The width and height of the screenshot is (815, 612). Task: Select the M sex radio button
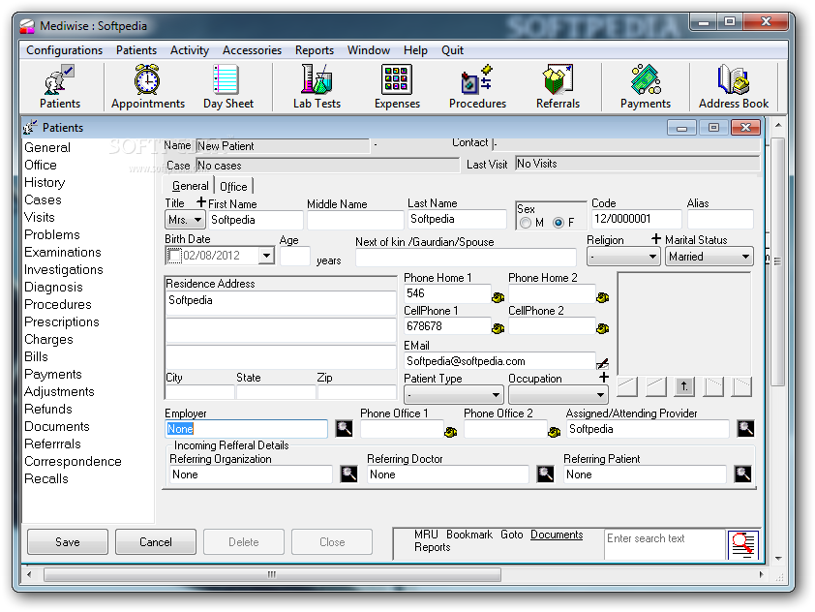click(x=526, y=223)
